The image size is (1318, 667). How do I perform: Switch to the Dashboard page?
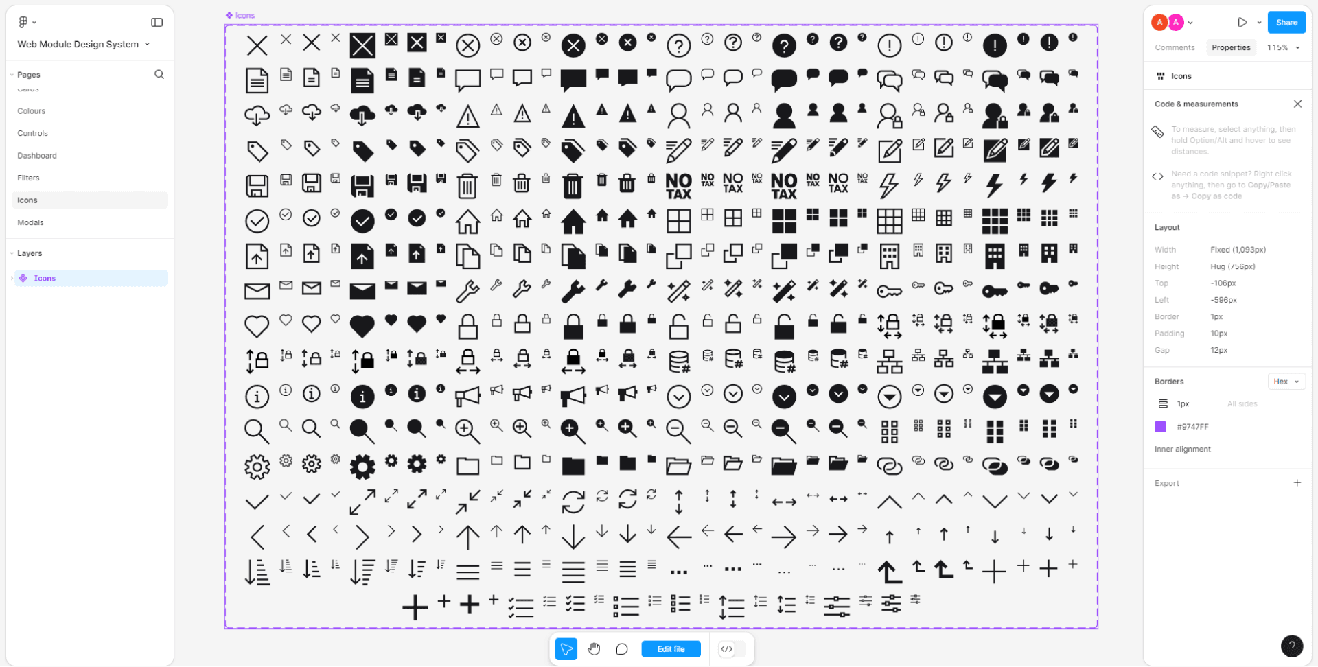click(x=37, y=155)
